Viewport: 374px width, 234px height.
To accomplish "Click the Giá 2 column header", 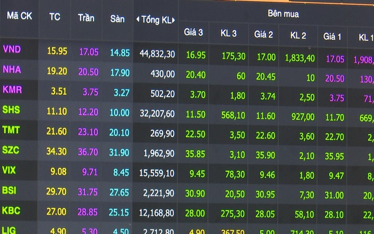I will pyautogui.click(x=264, y=35).
